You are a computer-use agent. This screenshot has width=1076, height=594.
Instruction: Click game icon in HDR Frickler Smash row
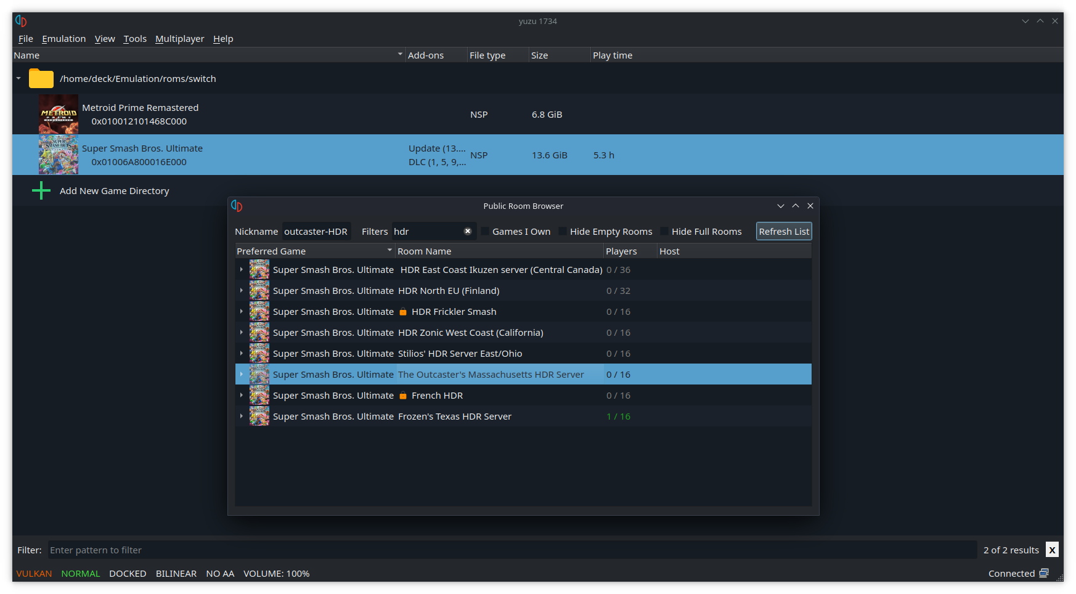259,312
